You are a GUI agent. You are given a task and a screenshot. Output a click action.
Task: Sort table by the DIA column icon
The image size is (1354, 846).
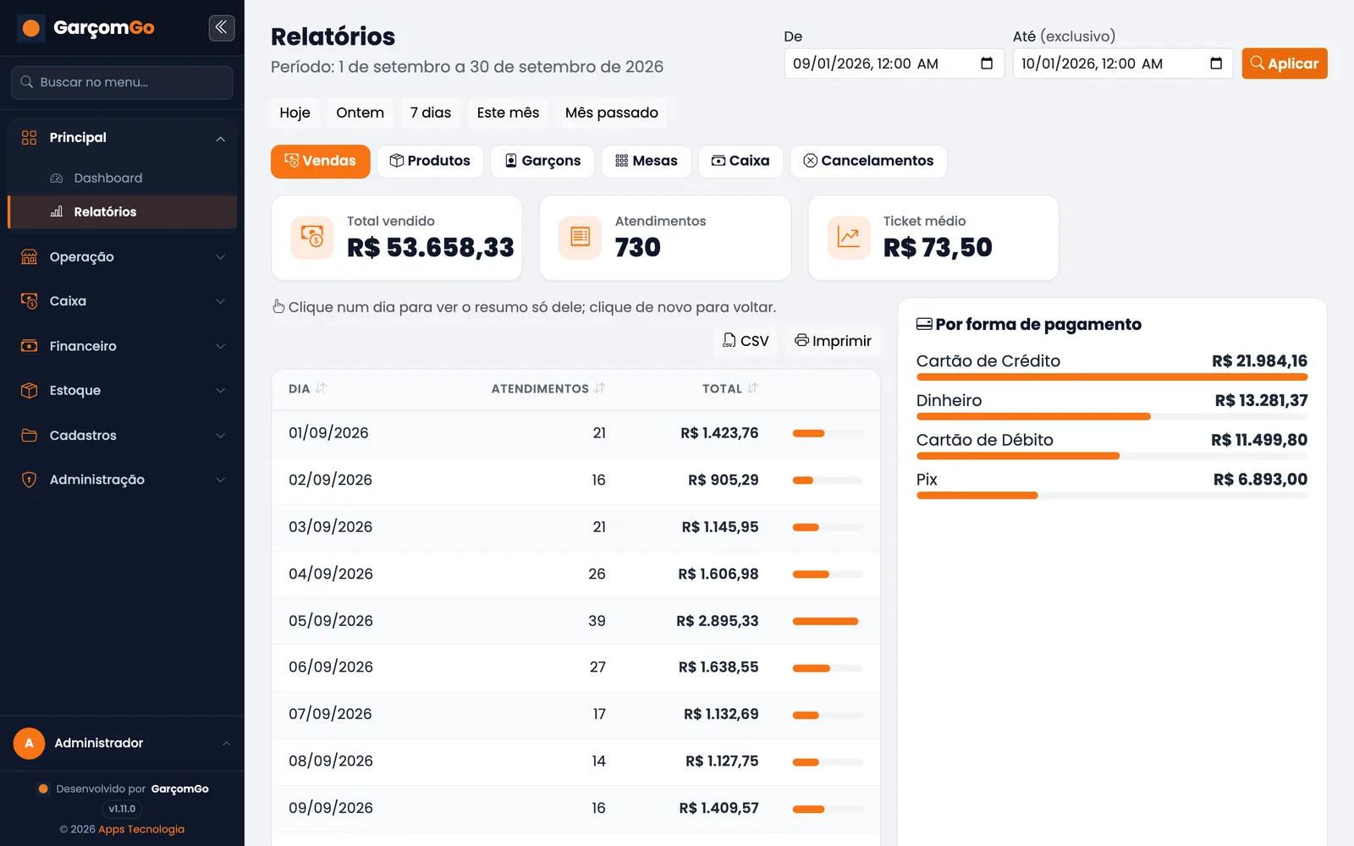click(x=321, y=388)
